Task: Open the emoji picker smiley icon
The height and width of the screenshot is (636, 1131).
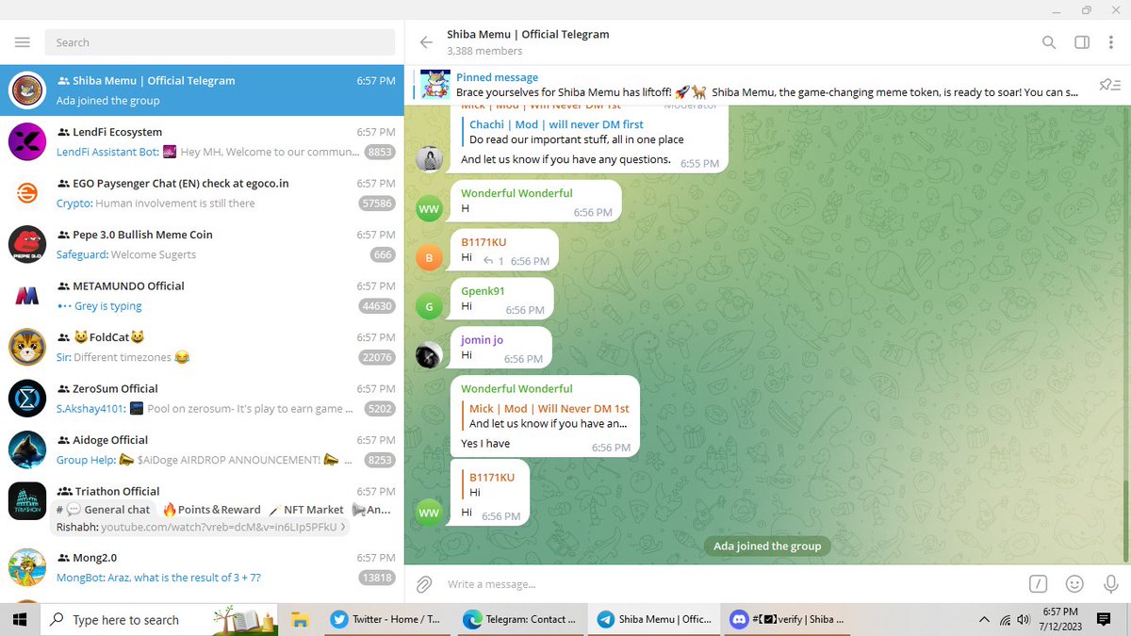Action: tap(1074, 583)
